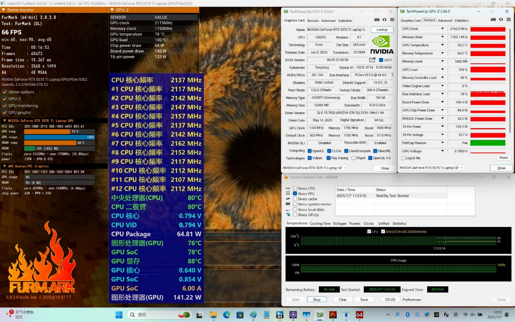Screen dimensions: 515x322
Task: Check Stress CPU in AIDA64
Action: [295, 188]
